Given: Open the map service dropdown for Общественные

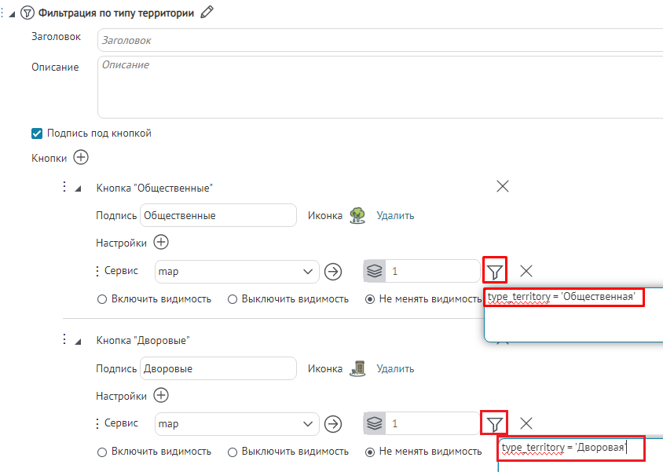Looking at the screenshot, I should pyautogui.click(x=307, y=272).
